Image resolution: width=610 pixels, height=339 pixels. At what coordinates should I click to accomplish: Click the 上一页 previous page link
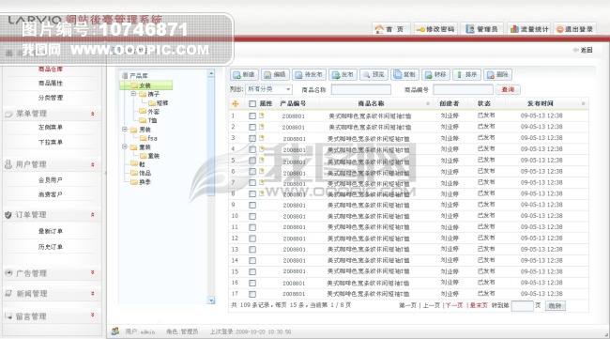[x=431, y=305]
